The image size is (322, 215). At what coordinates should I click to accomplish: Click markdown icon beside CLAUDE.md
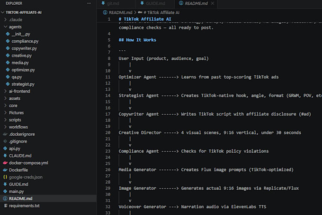[x=5, y=156]
